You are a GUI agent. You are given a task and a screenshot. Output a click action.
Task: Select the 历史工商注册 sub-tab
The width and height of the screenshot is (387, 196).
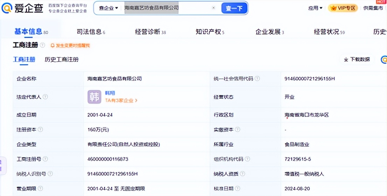coord(62,60)
